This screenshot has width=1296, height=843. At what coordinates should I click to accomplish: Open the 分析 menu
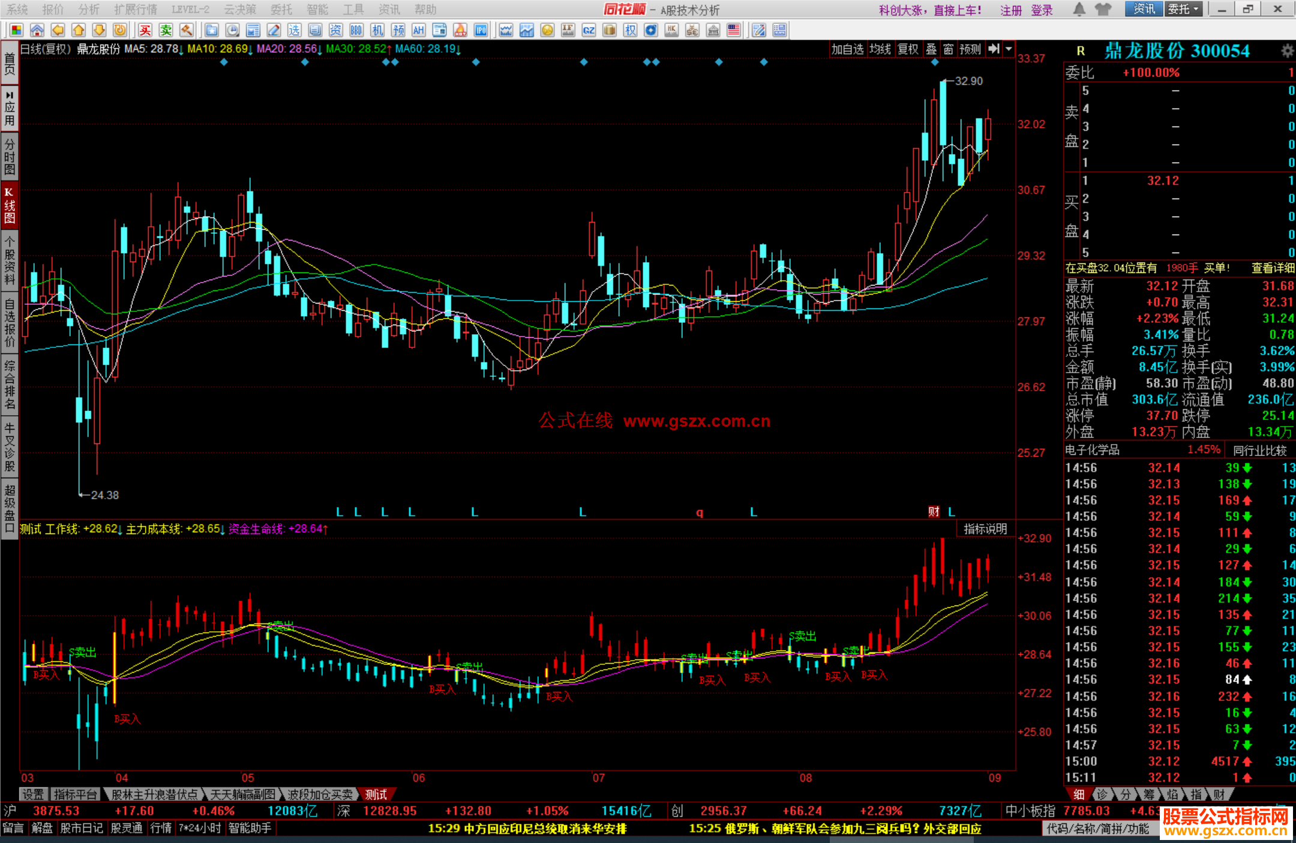coord(89,9)
